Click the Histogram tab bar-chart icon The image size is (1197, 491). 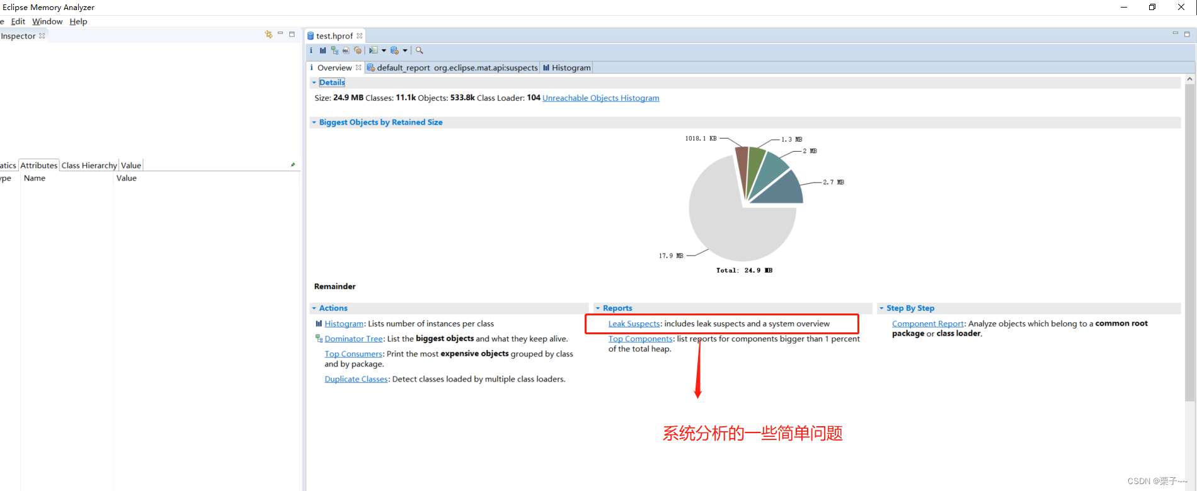click(x=546, y=67)
